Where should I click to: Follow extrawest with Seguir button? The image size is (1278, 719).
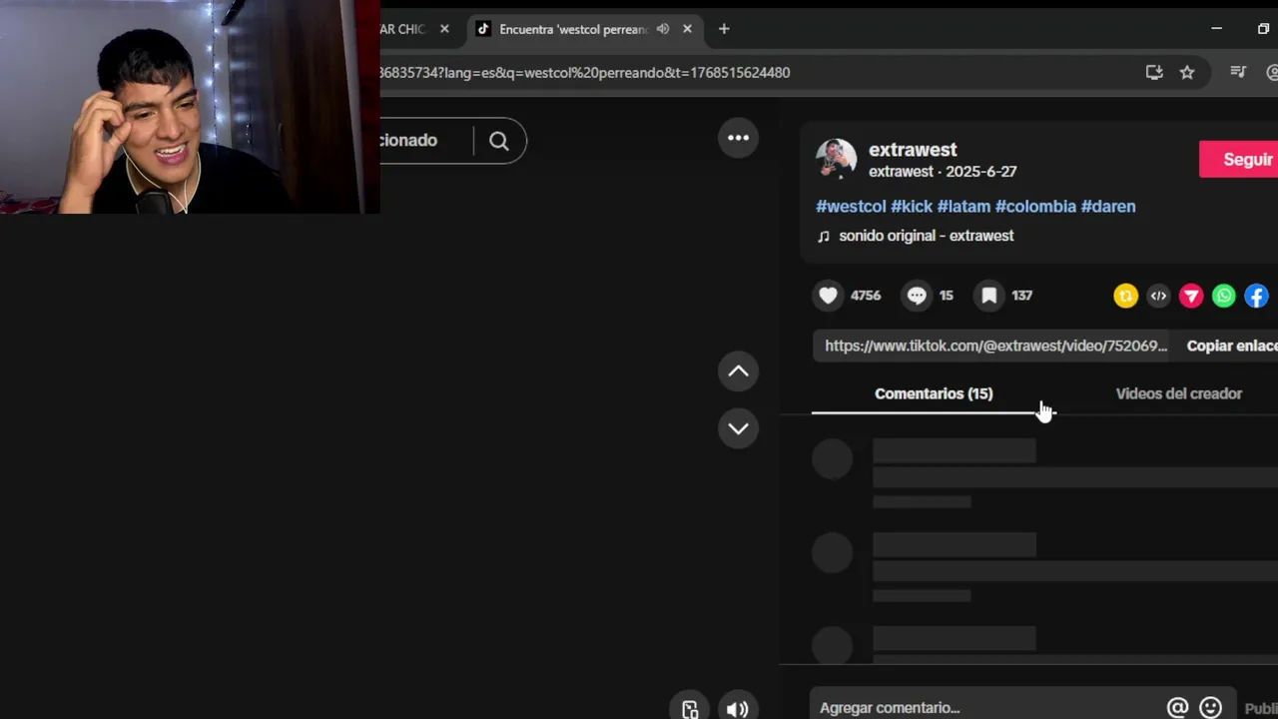1239,160
